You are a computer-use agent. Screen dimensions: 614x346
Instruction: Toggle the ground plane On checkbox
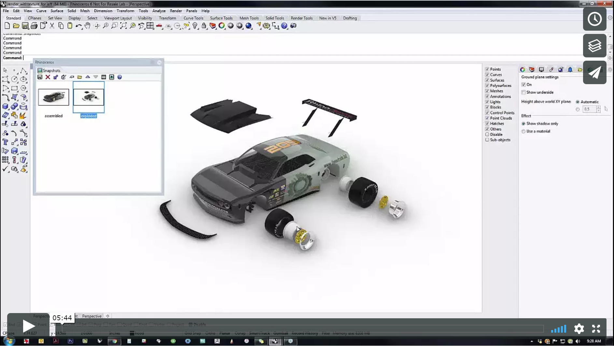coord(523,84)
